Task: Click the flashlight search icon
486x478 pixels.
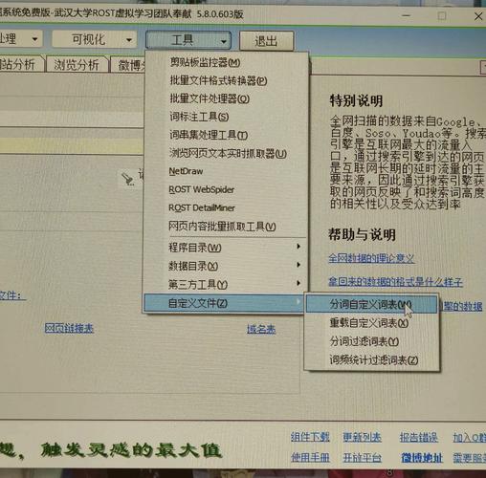Action: pyautogui.click(x=128, y=179)
